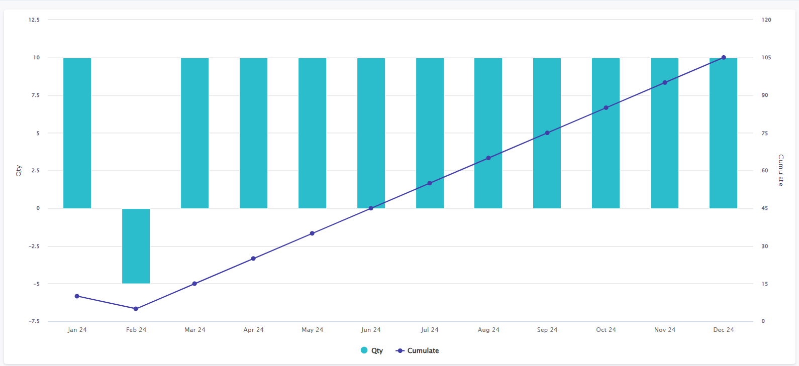Select the 'Jun 24' x-axis label
The height and width of the screenshot is (366, 799).
pos(371,330)
